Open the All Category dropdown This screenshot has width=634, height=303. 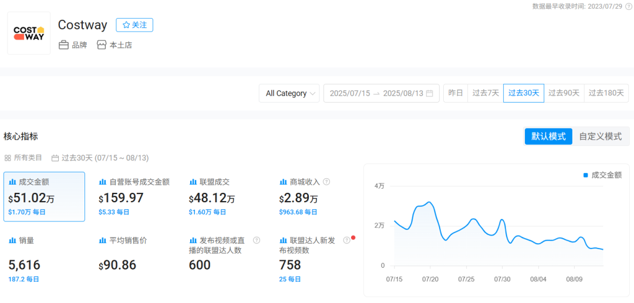coord(289,93)
